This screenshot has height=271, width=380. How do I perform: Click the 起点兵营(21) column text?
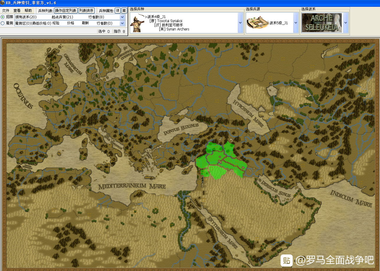[62, 17]
